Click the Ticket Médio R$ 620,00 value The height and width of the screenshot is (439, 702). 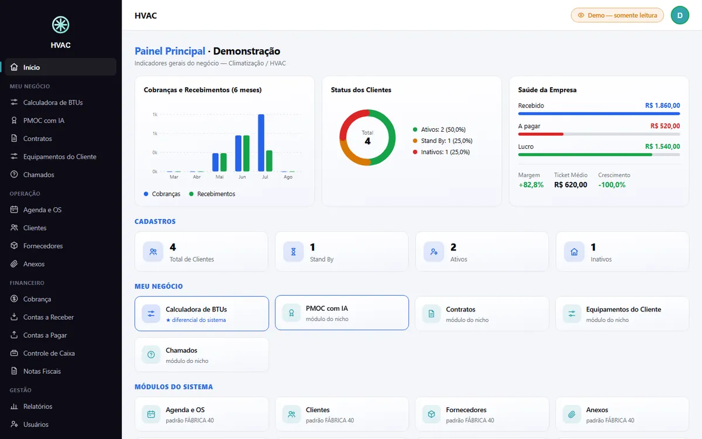click(571, 185)
